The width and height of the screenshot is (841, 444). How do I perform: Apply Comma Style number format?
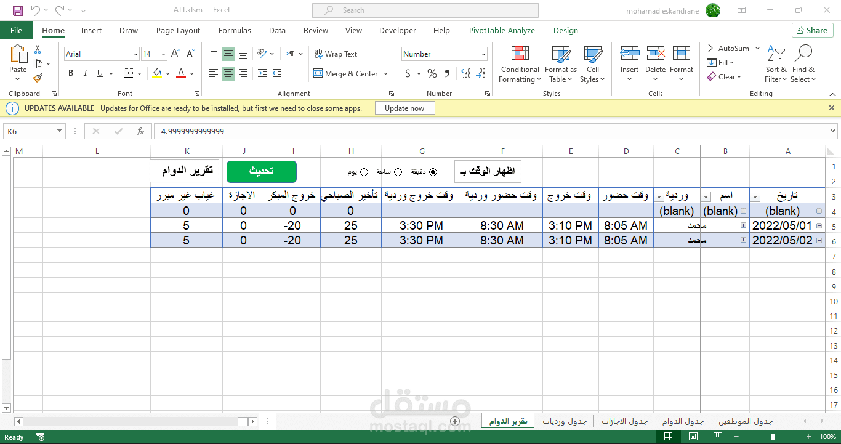point(447,73)
